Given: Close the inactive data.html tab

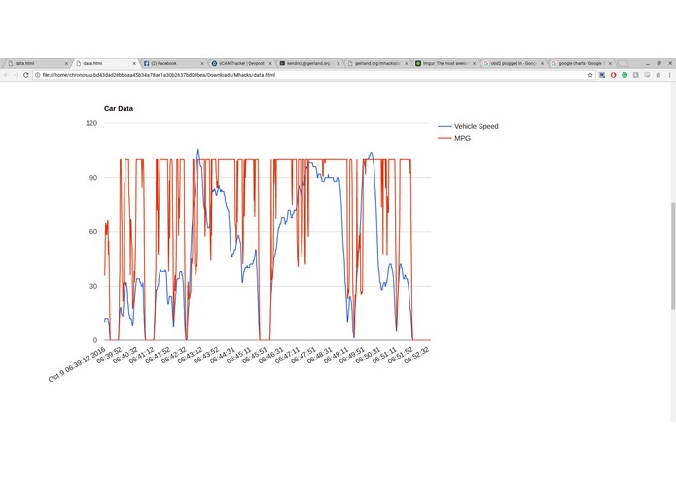Looking at the screenshot, I should [66, 64].
